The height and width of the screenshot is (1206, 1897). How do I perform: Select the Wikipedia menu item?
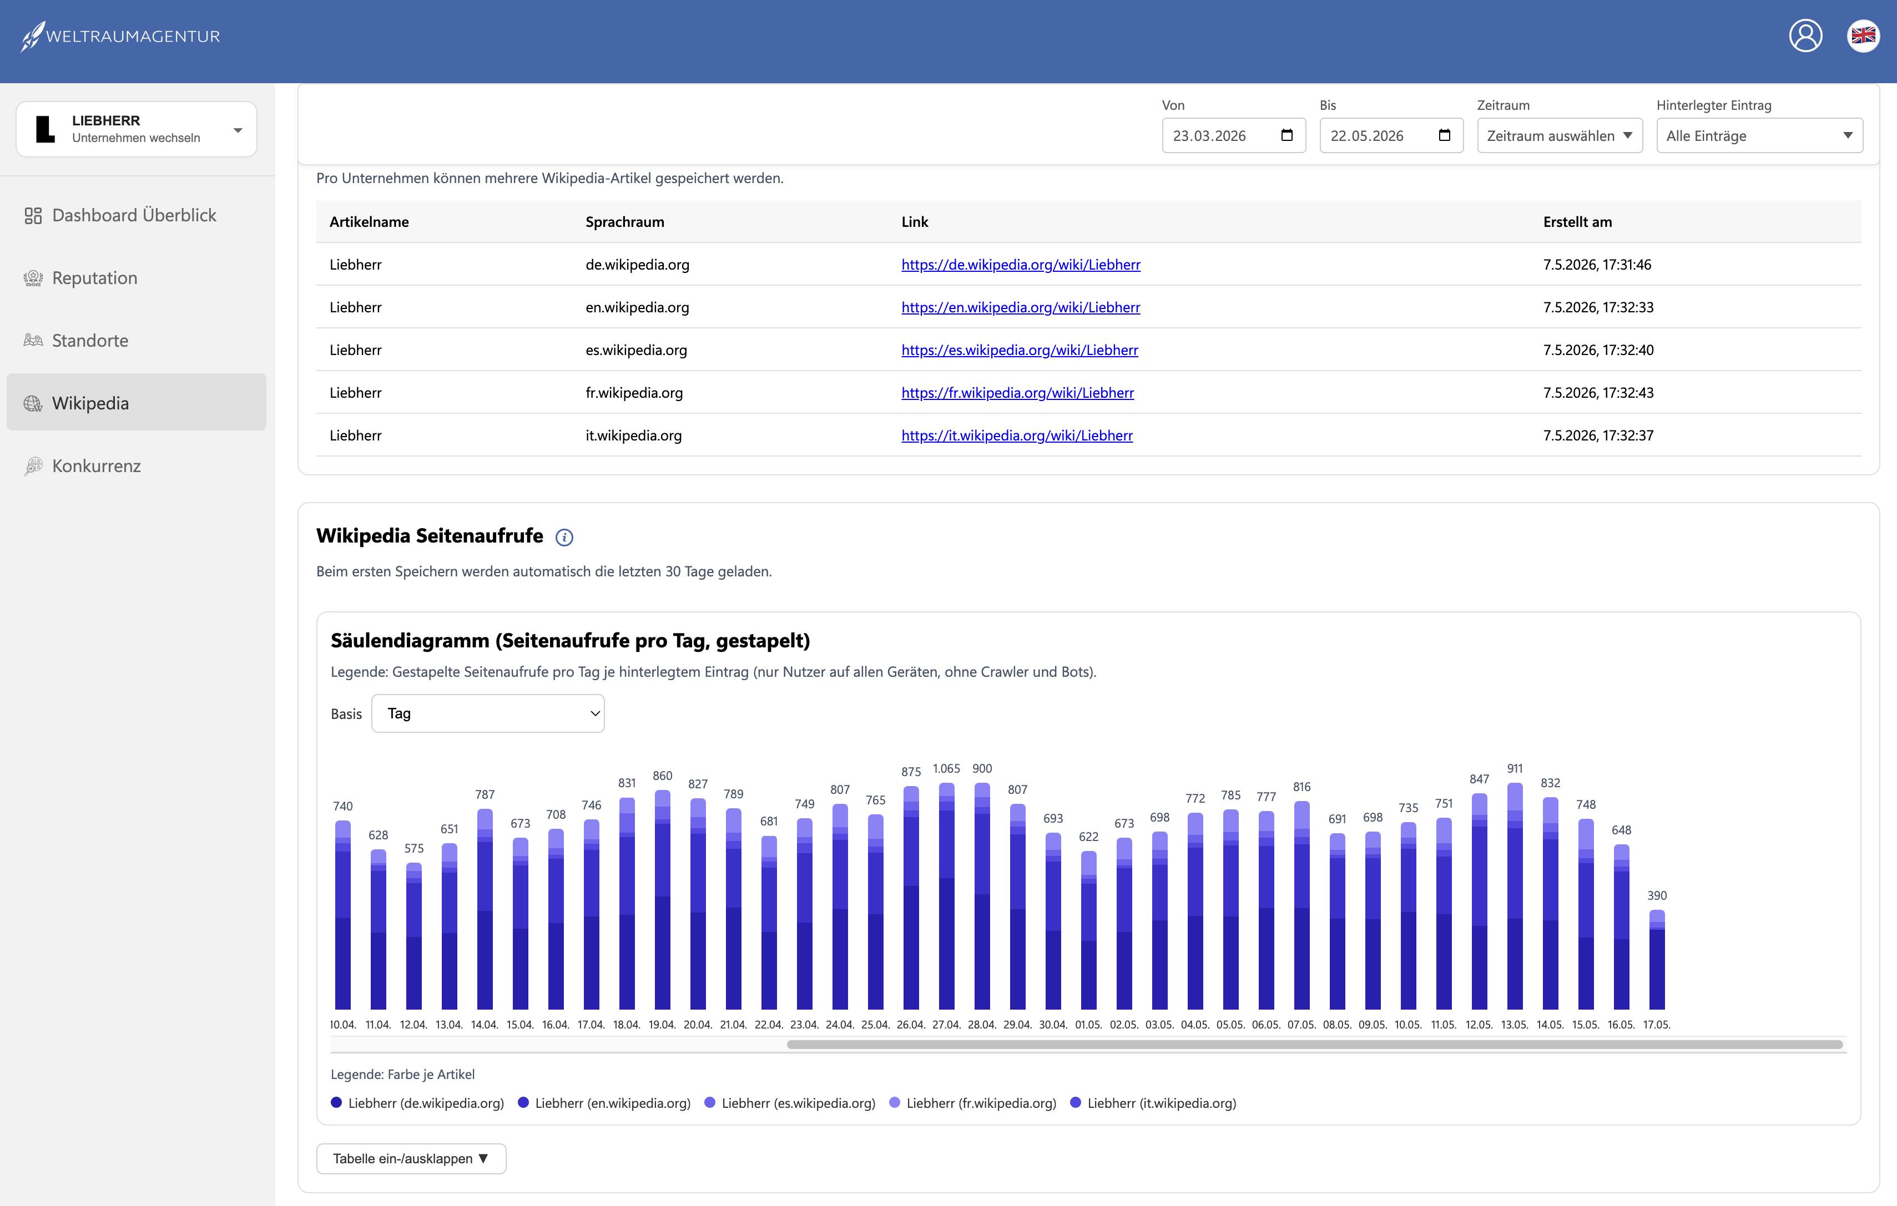point(137,402)
